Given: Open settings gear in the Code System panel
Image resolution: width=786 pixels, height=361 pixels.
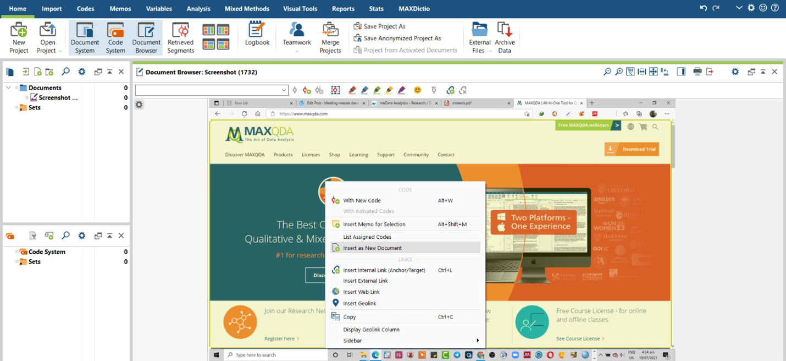Looking at the screenshot, I should pyautogui.click(x=82, y=236).
